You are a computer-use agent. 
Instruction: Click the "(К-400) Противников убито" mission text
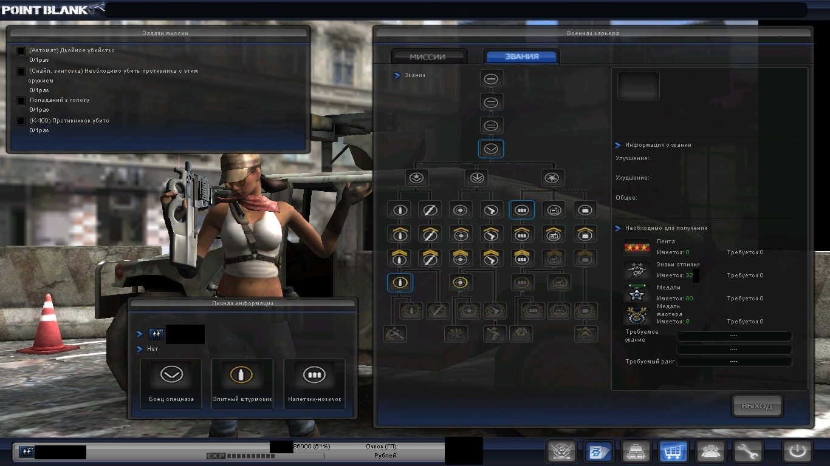click(x=69, y=121)
